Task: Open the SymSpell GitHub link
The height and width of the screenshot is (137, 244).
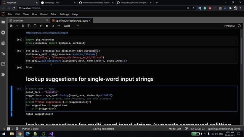Action: tap(47, 33)
